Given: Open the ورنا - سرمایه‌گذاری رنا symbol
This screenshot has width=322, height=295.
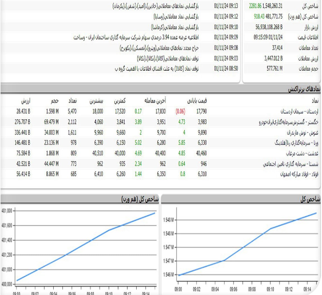Looking at the screenshot, I should 296,143.
